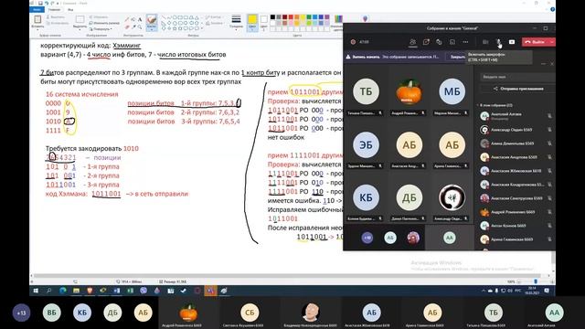This screenshot has width=585, height=329.
Task: Choose Color 1 yellow swatch in Paint
Action: tap(252, 22)
